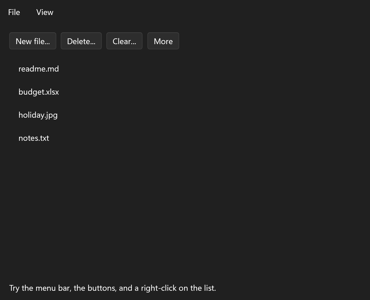Open the More button options
This screenshot has width=370, height=300.
163,41
